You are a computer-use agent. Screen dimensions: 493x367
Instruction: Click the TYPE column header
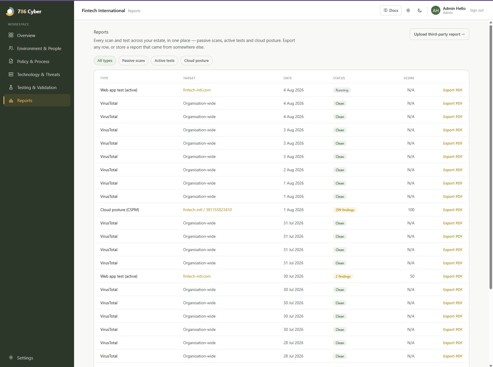[104, 78]
